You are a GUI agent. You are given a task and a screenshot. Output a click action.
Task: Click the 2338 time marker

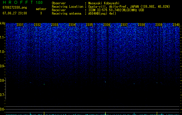point(141,25)
